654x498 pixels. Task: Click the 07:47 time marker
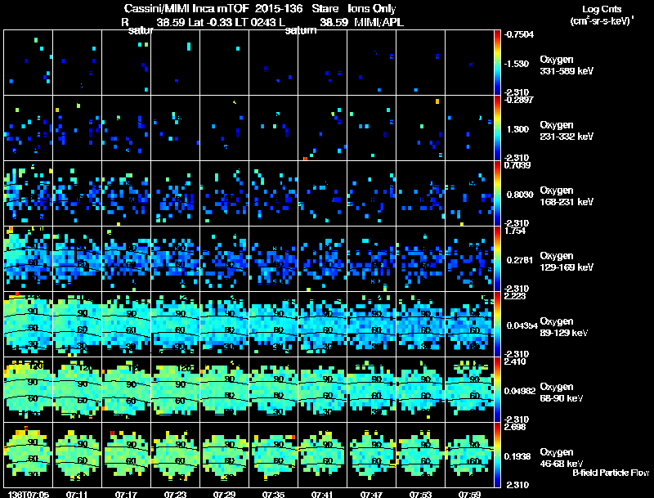(x=371, y=494)
